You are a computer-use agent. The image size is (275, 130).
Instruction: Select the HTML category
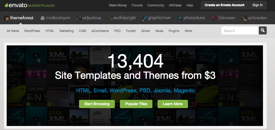point(50,31)
